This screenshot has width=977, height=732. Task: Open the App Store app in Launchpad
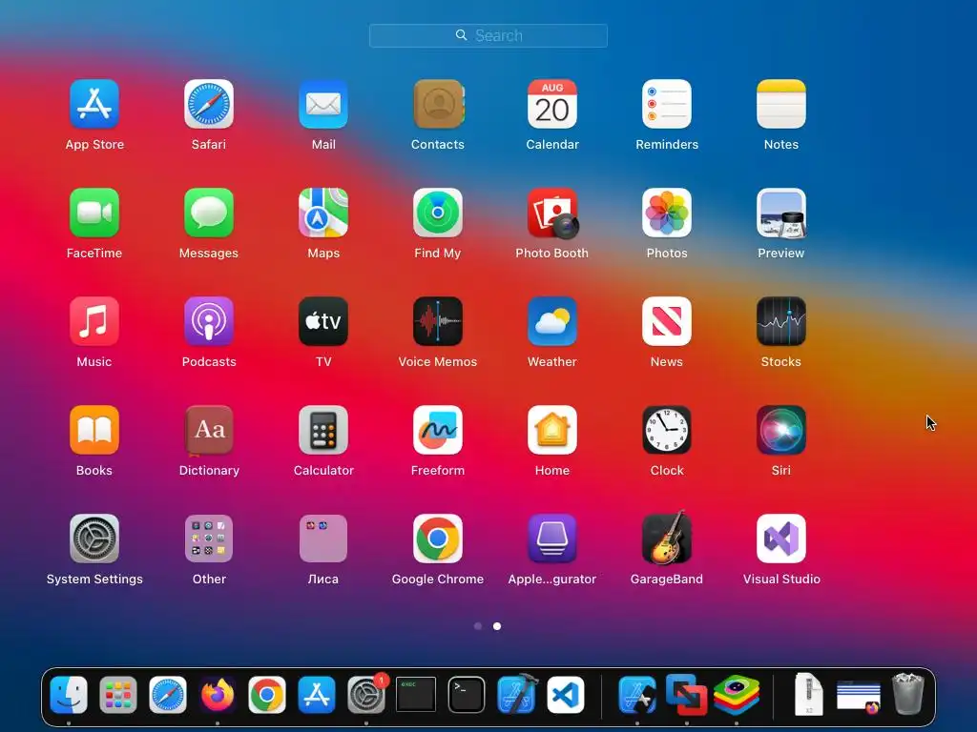[94, 104]
